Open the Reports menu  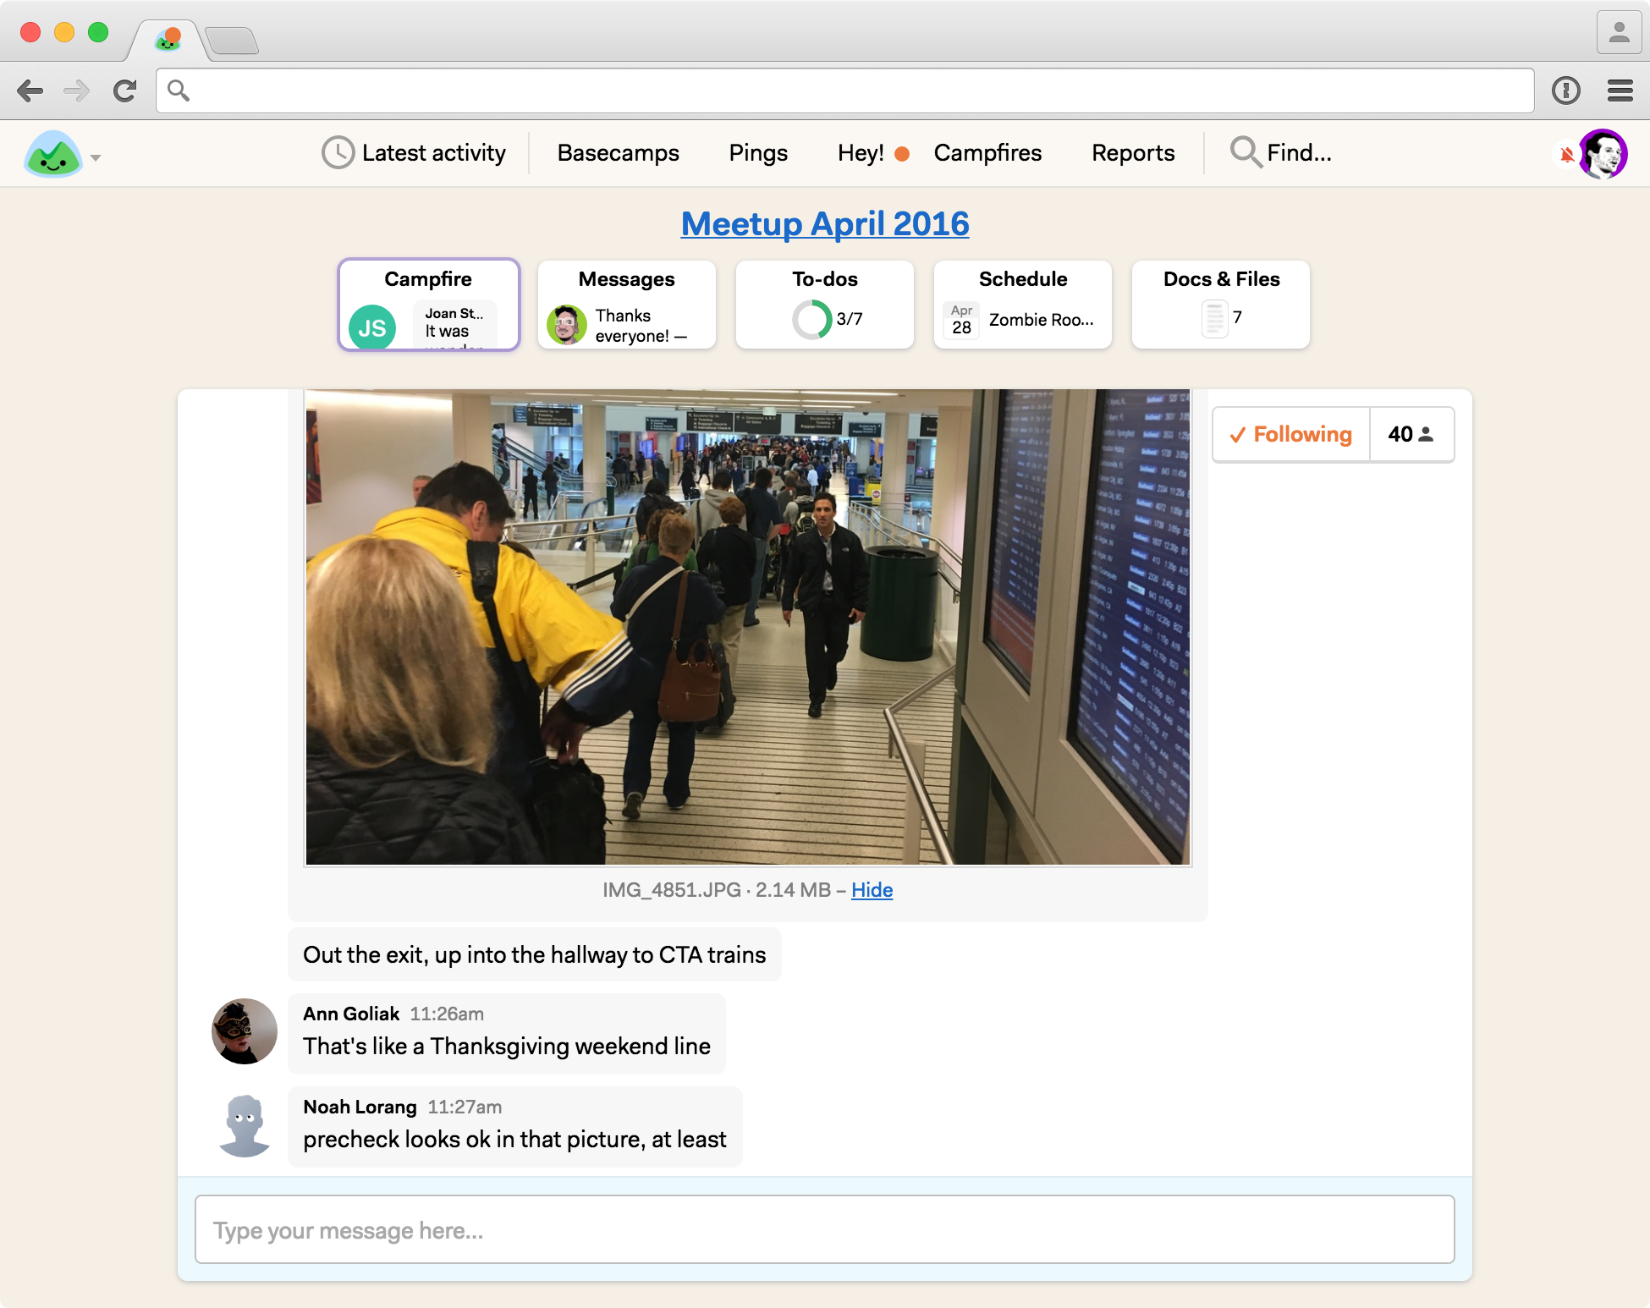tap(1133, 153)
